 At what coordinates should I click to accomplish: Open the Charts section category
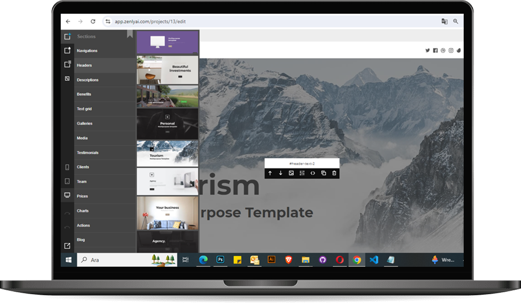point(105,210)
